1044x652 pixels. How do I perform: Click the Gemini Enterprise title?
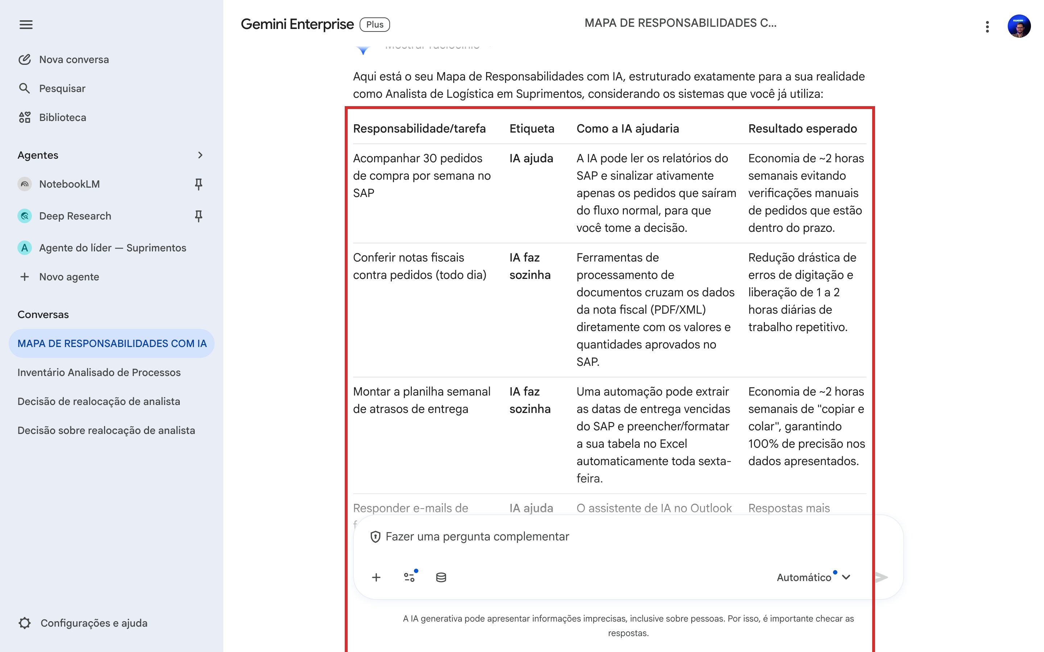click(297, 24)
